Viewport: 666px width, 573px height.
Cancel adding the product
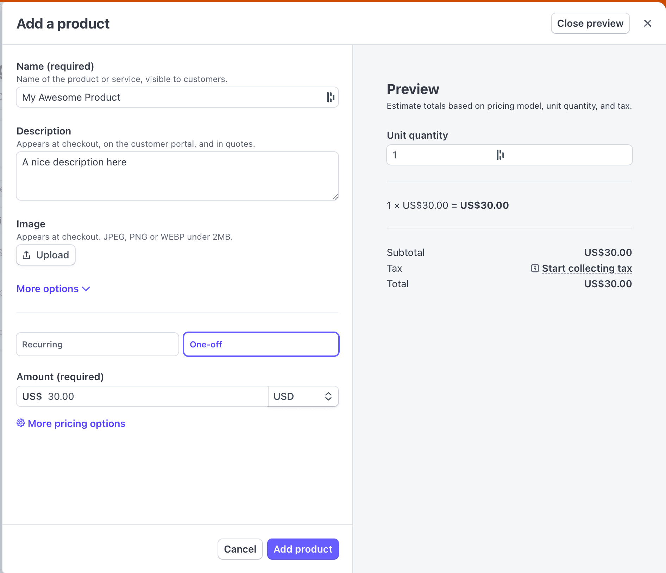click(x=240, y=549)
